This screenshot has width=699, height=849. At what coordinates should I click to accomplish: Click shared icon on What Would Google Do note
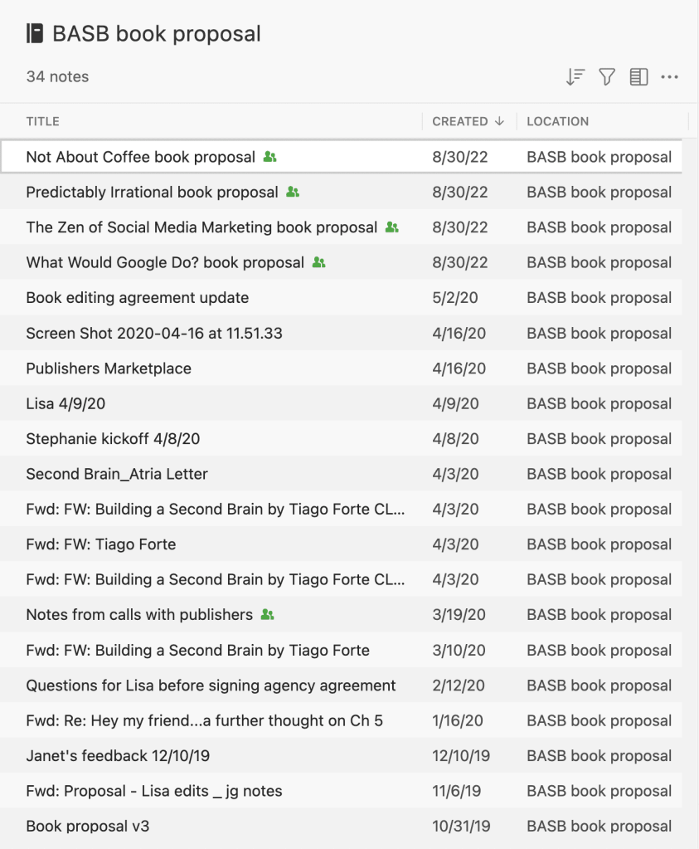(x=318, y=262)
